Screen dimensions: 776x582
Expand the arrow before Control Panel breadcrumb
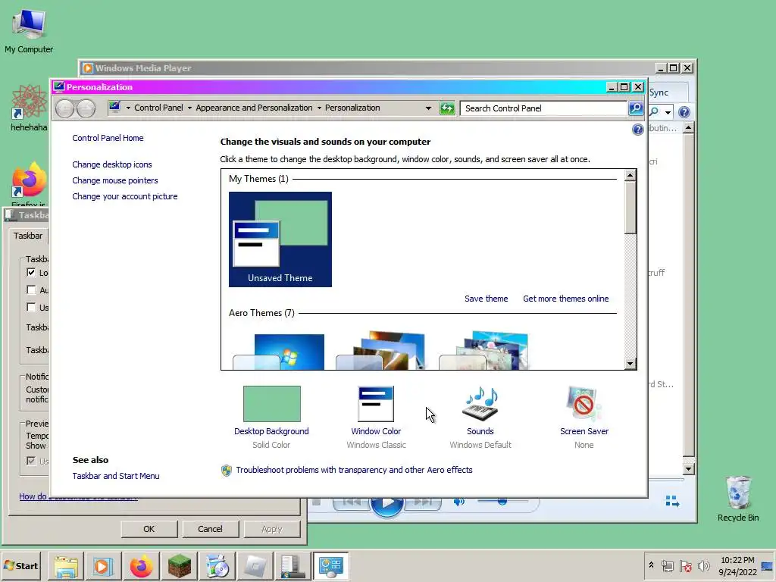(128, 108)
